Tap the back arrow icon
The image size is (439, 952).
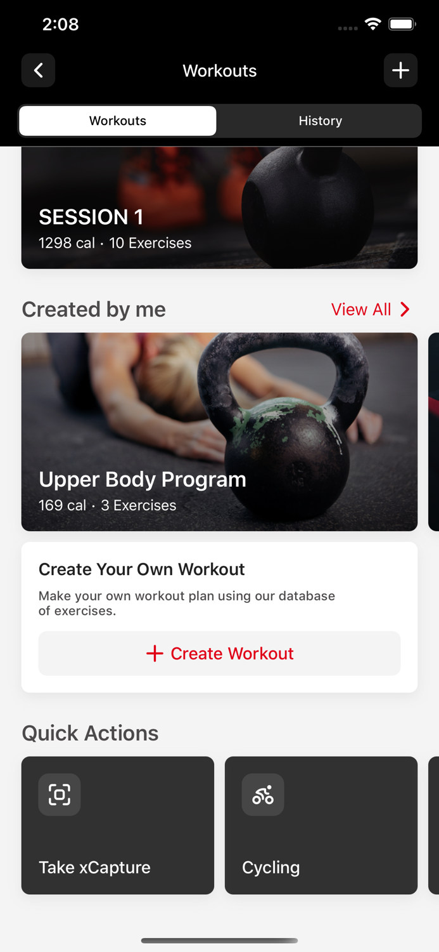[x=38, y=70]
